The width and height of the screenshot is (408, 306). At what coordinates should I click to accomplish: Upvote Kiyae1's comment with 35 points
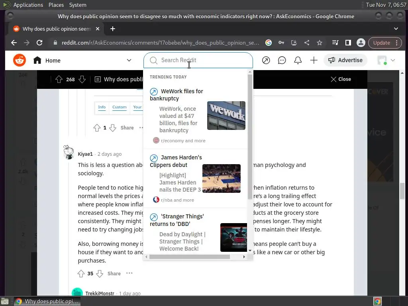pyautogui.click(x=81, y=273)
